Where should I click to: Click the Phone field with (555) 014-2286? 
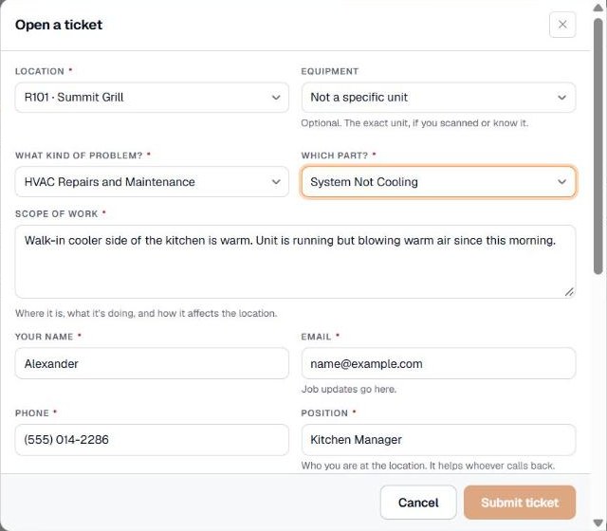pos(152,440)
